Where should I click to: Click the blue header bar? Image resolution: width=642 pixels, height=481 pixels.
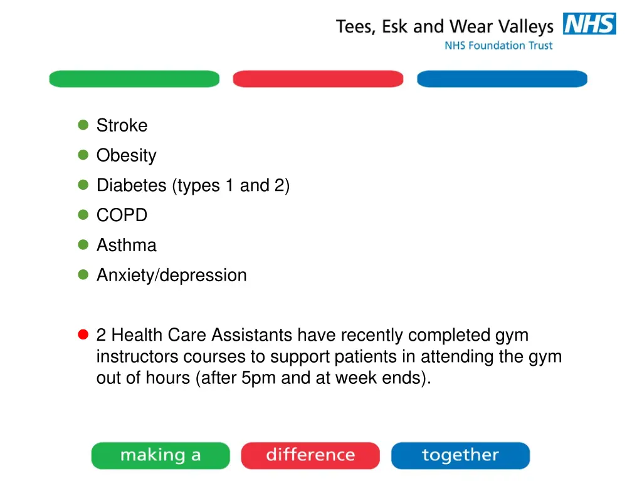coord(502,78)
